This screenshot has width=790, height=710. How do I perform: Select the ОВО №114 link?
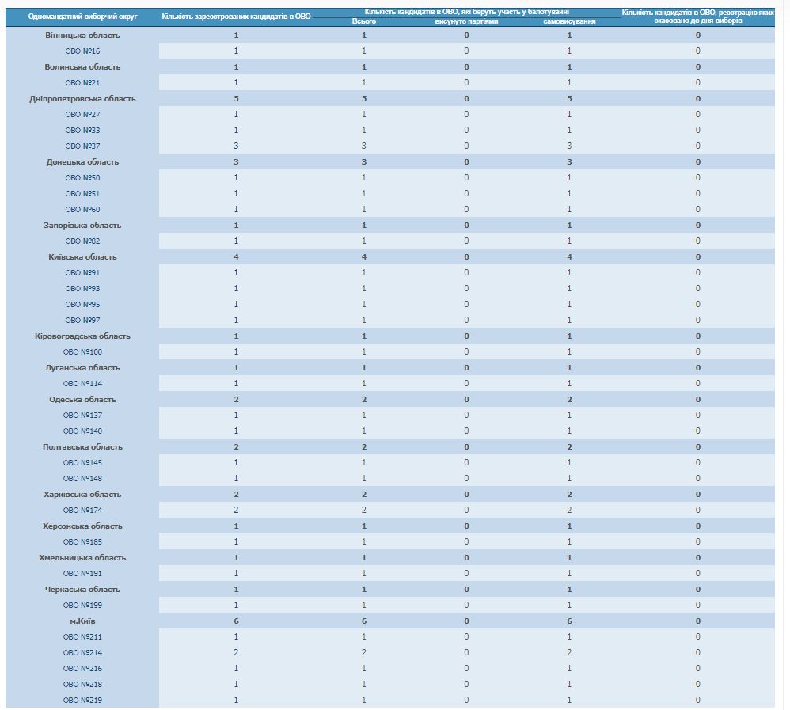[82, 384]
